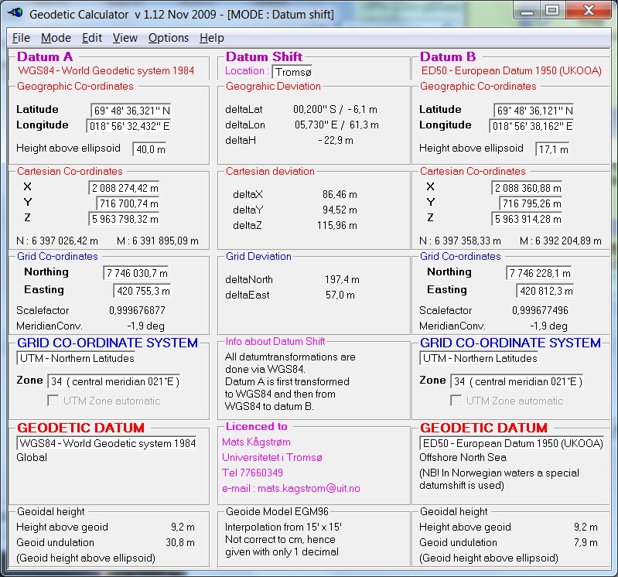The image size is (618, 577).
Task: Minimize the Geodetic Calculator window
Action: click(528, 11)
